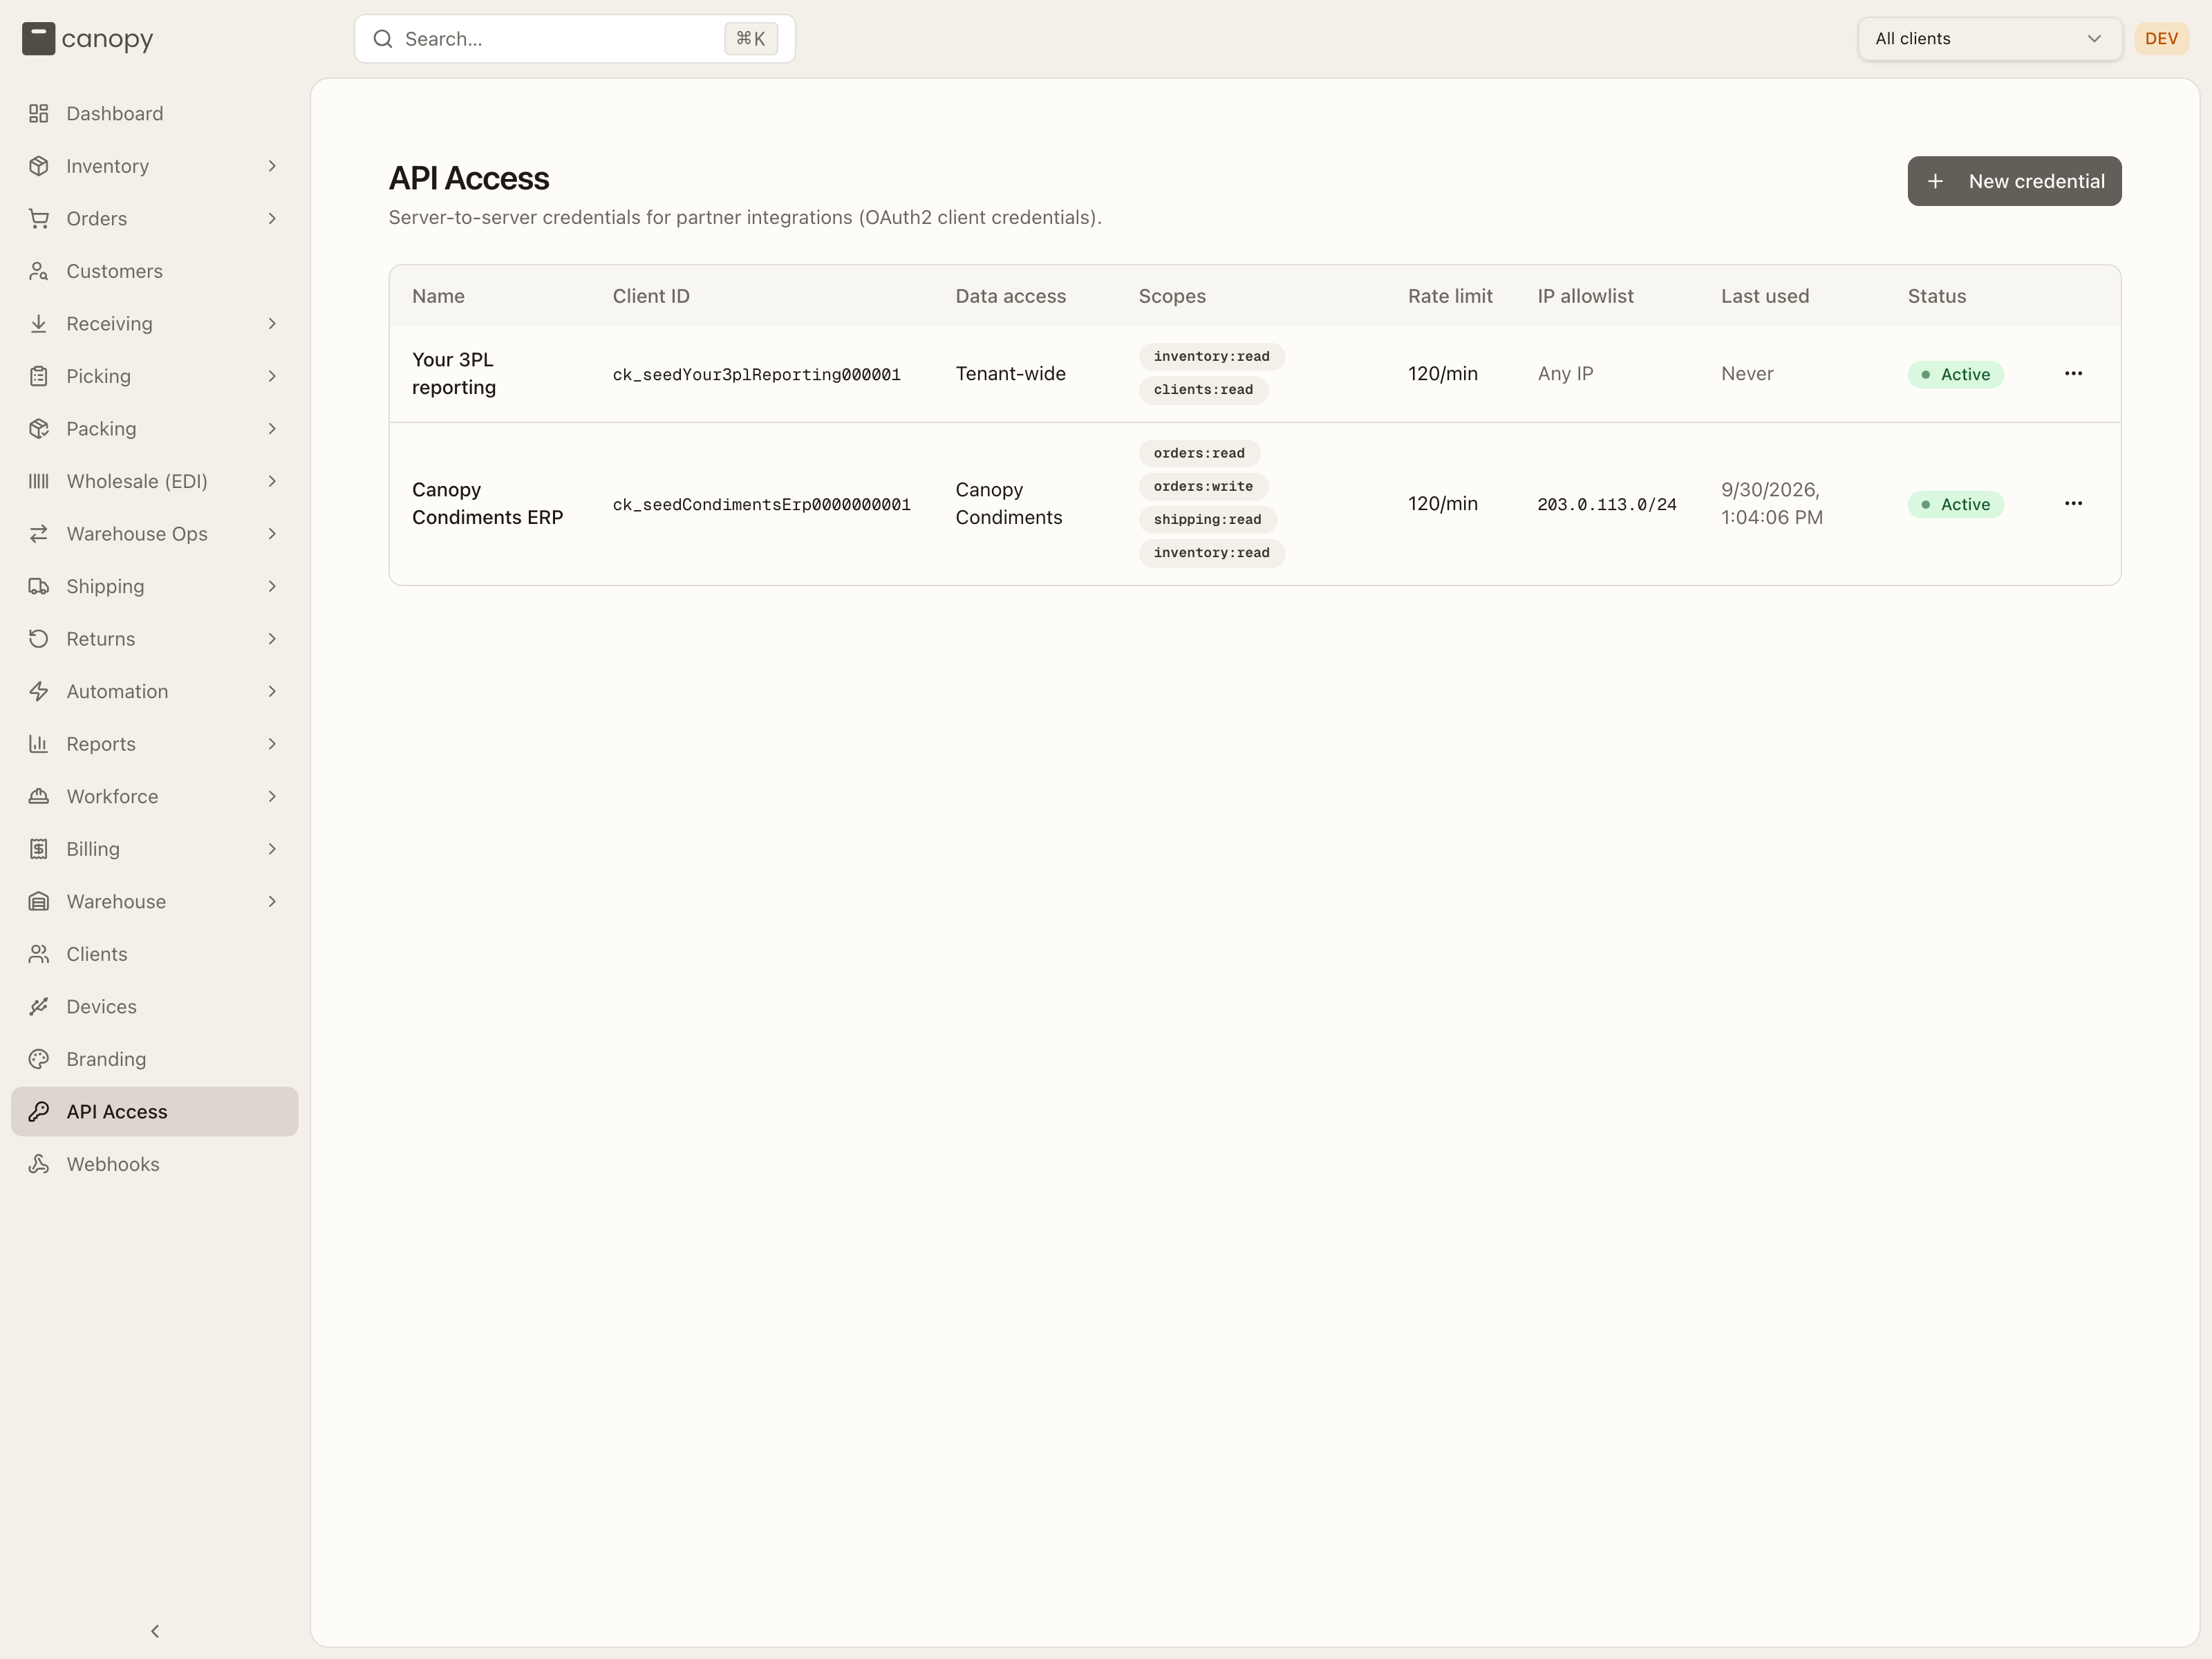2212x1659 pixels.
Task: Open the Branding page in the sidebar
Action: pos(155,1059)
